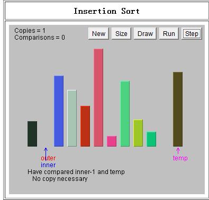Select the Draw button

pyautogui.click(x=145, y=33)
